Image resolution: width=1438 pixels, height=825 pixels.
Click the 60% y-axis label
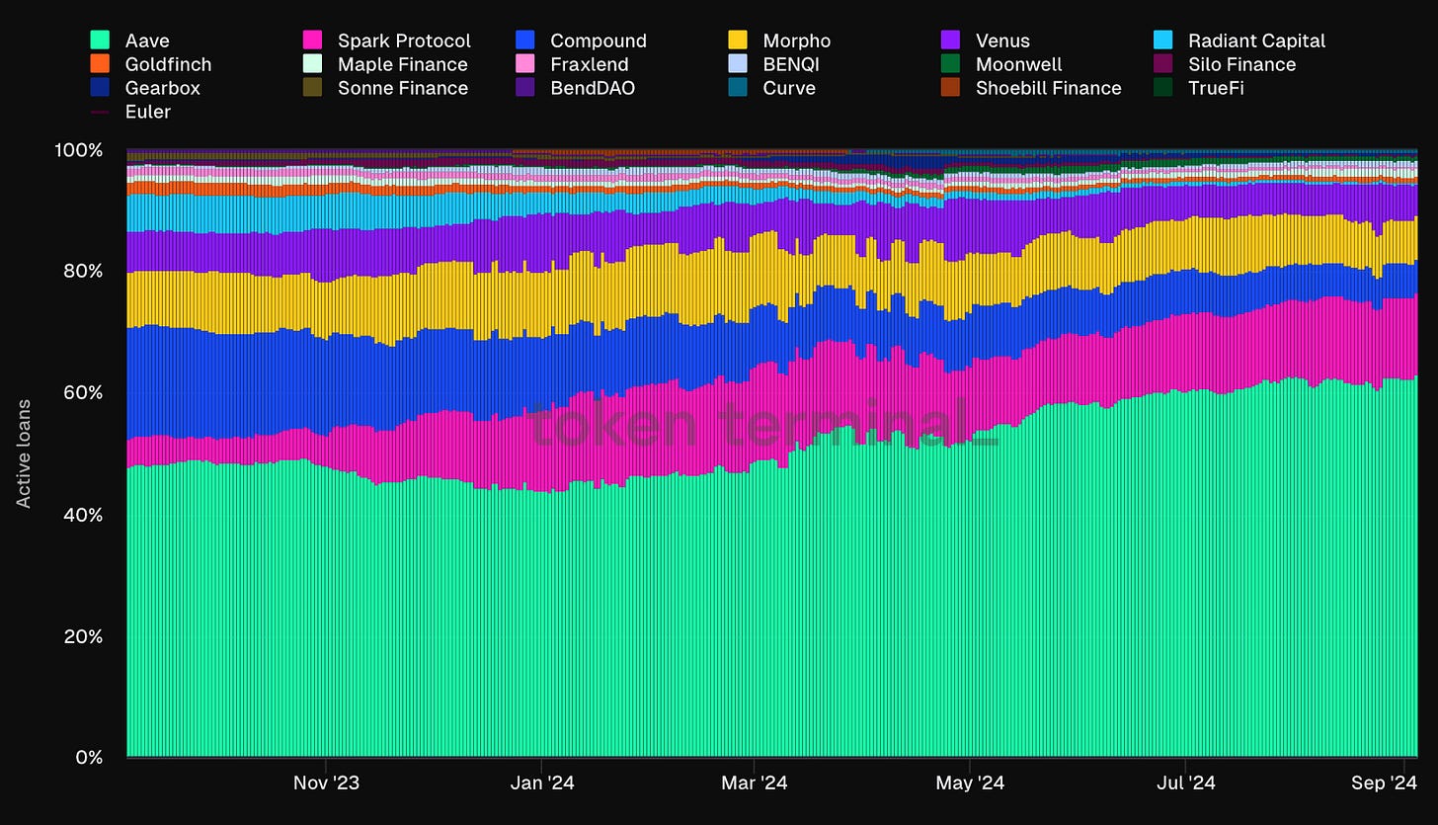[x=84, y=392]
